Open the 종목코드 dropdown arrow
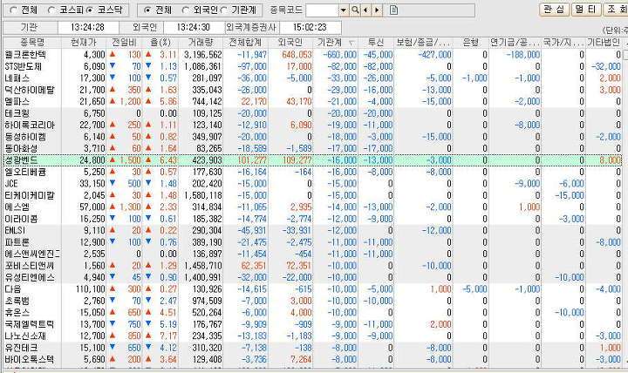Image resolution: width=628 pixels, height=373 pixels. [x=344, y=10]
